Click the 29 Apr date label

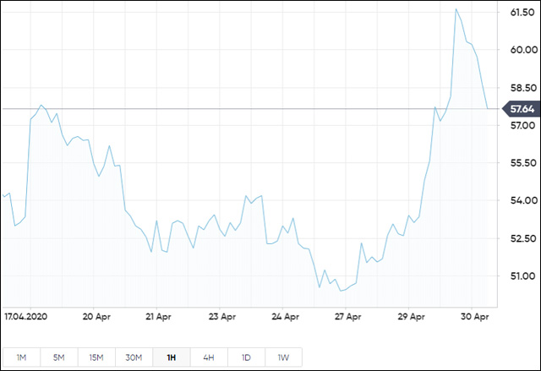click(411, 318)
